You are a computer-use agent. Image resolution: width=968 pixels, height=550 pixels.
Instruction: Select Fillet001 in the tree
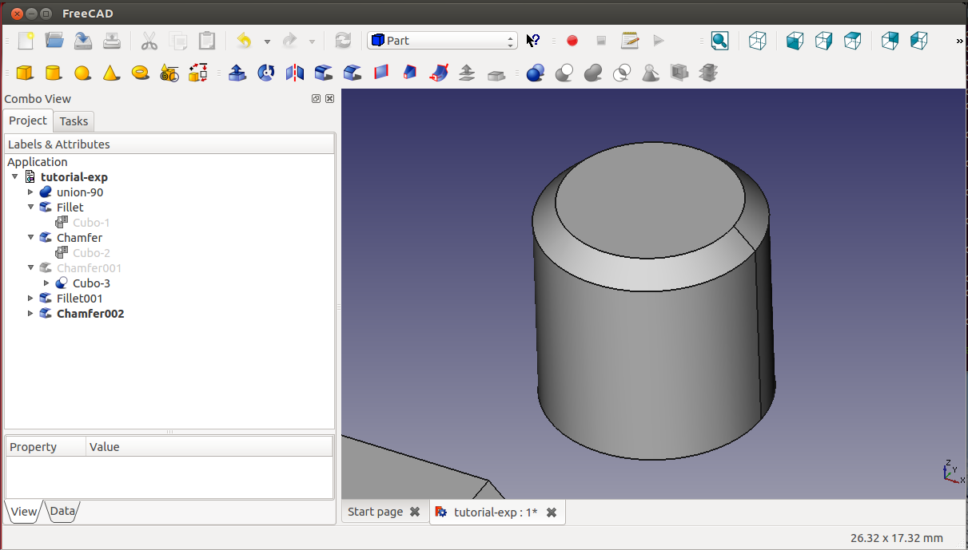pos(79,299)
